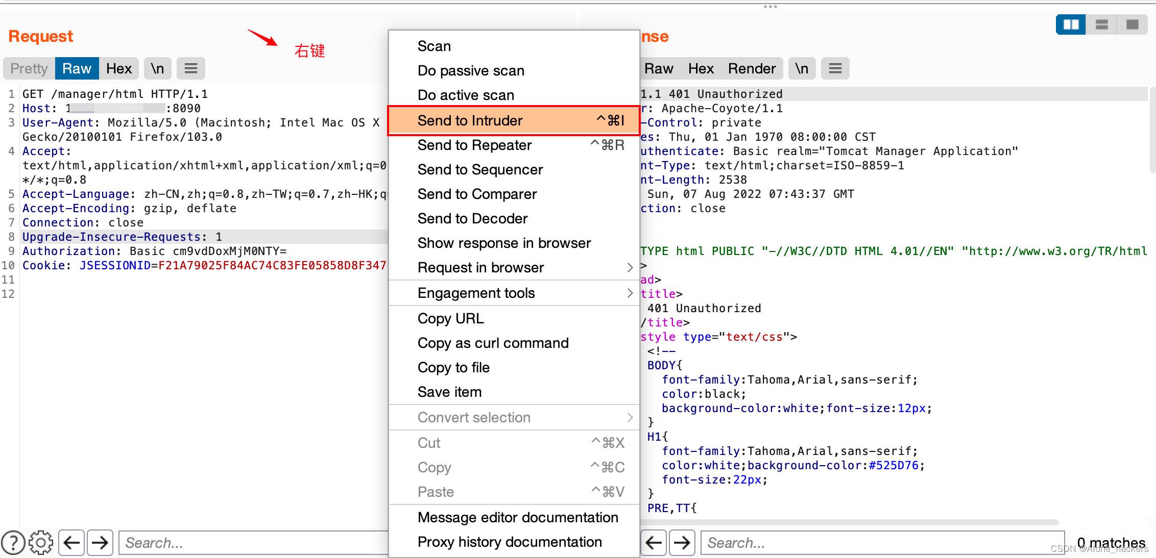Viewport: 1156px width, 558px height.
Task: Select top-bottom stacked layout icon
Action: pos(1101,24)
